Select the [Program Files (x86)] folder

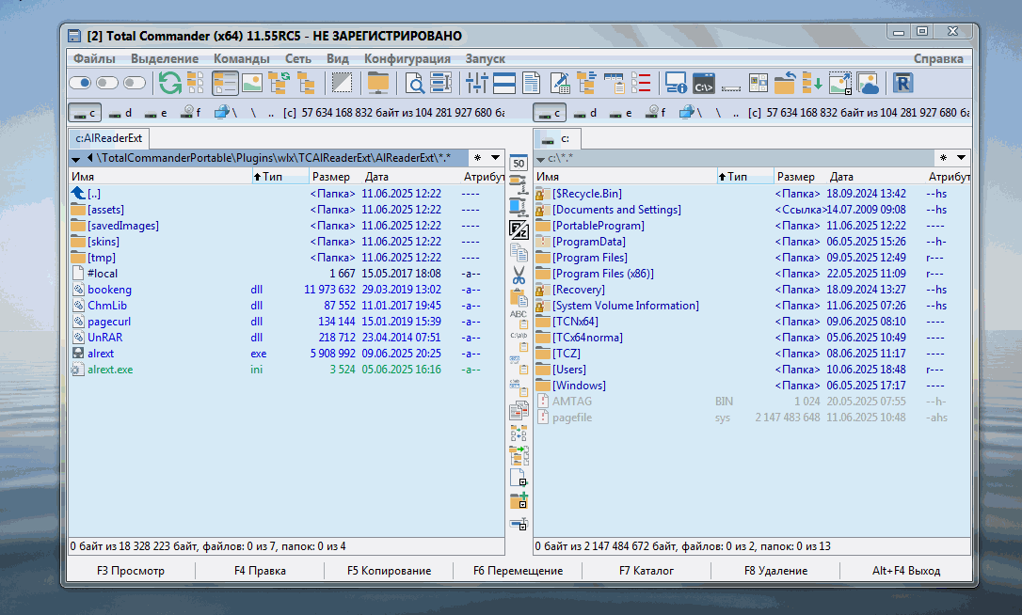click(x=752, y=274)
